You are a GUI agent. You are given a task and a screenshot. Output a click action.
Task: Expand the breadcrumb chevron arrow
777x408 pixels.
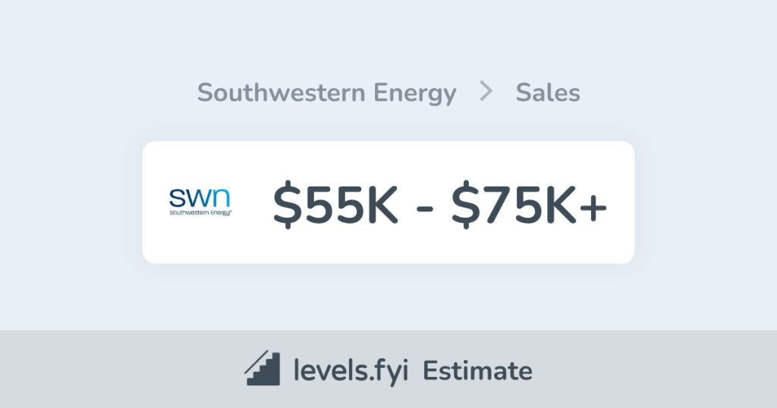tap(486, 93)
